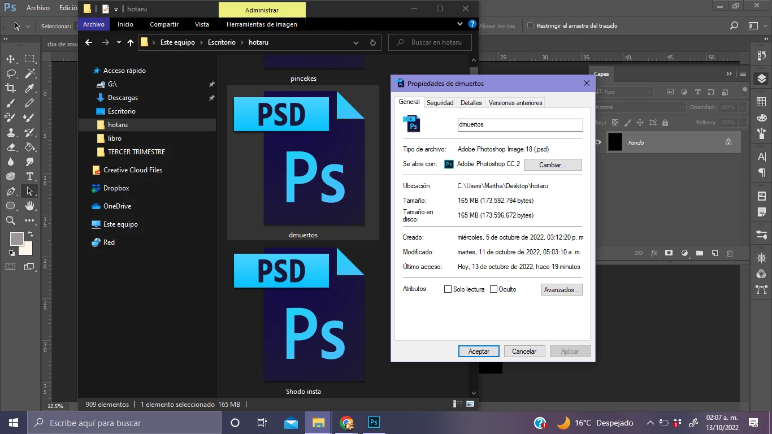This screenshot has width=772, height=434.
Task: Open the Paragraph panel icon
Action: pos(761,172)
